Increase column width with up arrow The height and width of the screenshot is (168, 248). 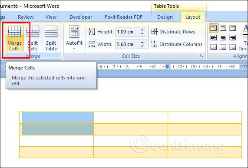[142, 43]
